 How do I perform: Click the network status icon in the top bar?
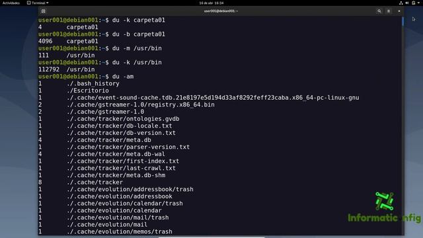point(401,3)
